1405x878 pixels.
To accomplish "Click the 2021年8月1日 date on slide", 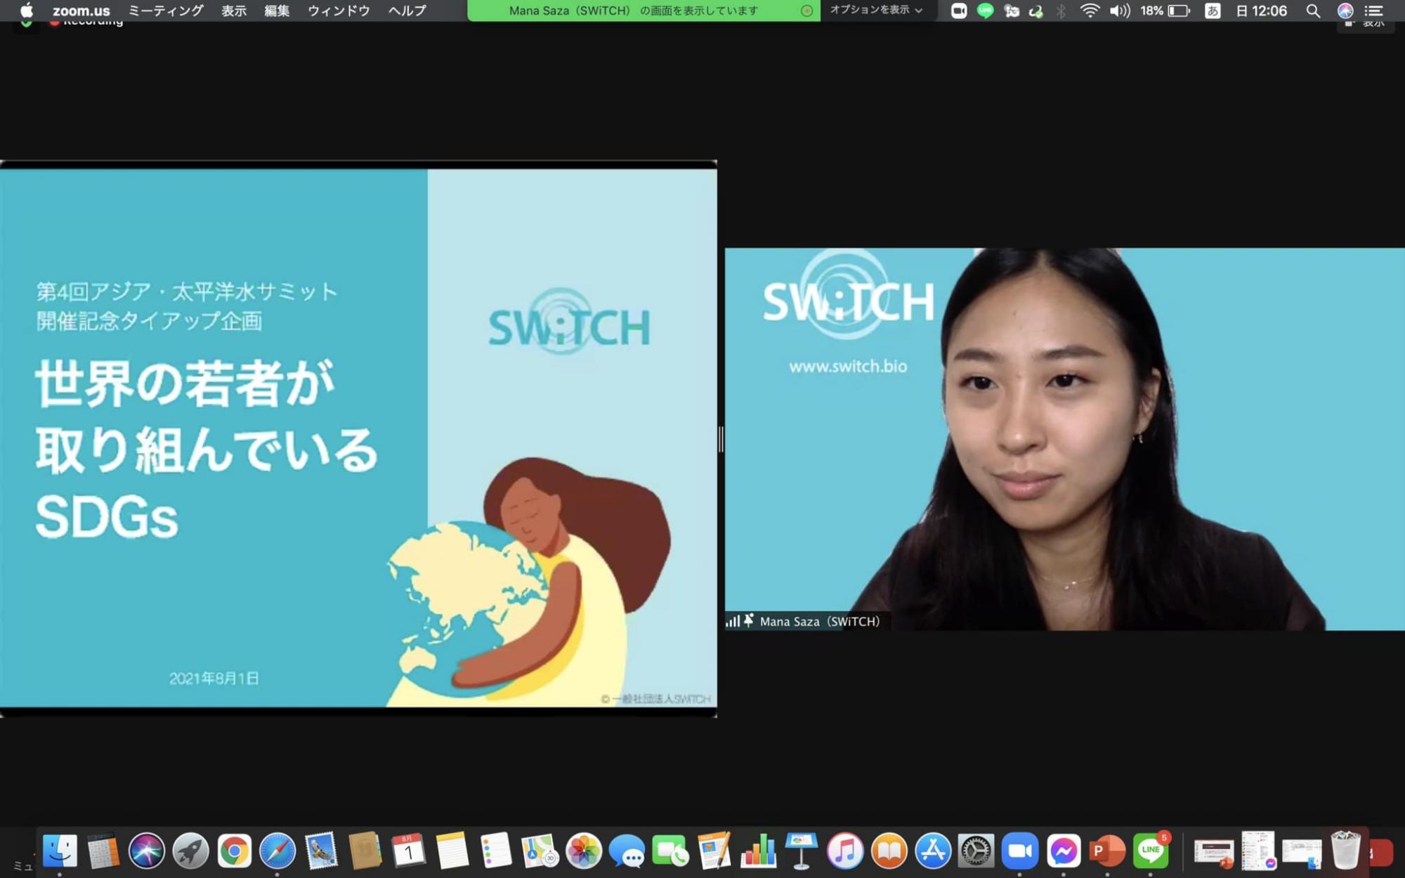I will [214, 679].
